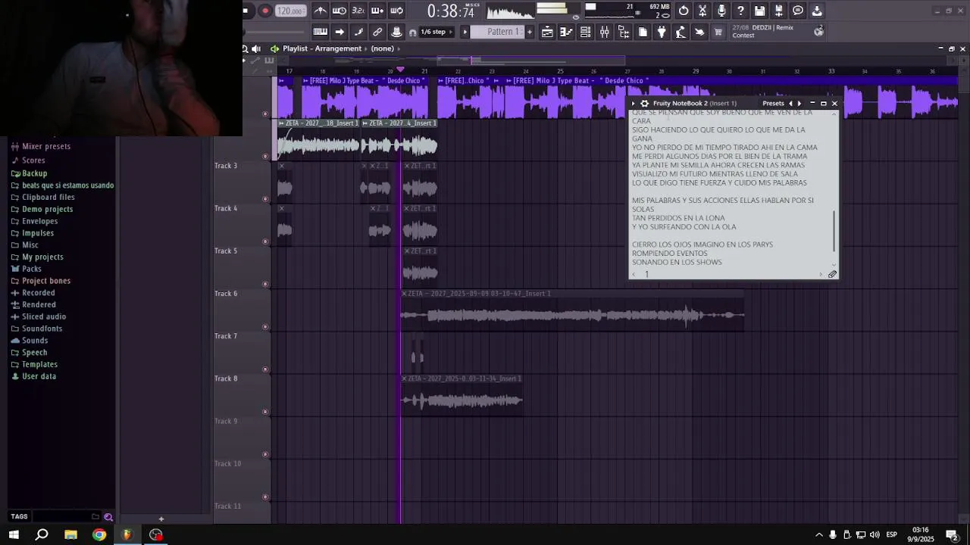Toggle overdub blend recording icon
The width and height of the screenshot is (970, 545).
(377, 11)
